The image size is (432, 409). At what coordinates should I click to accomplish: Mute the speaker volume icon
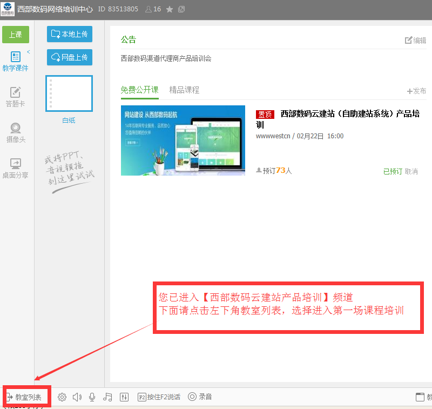[x=77, y=396]
